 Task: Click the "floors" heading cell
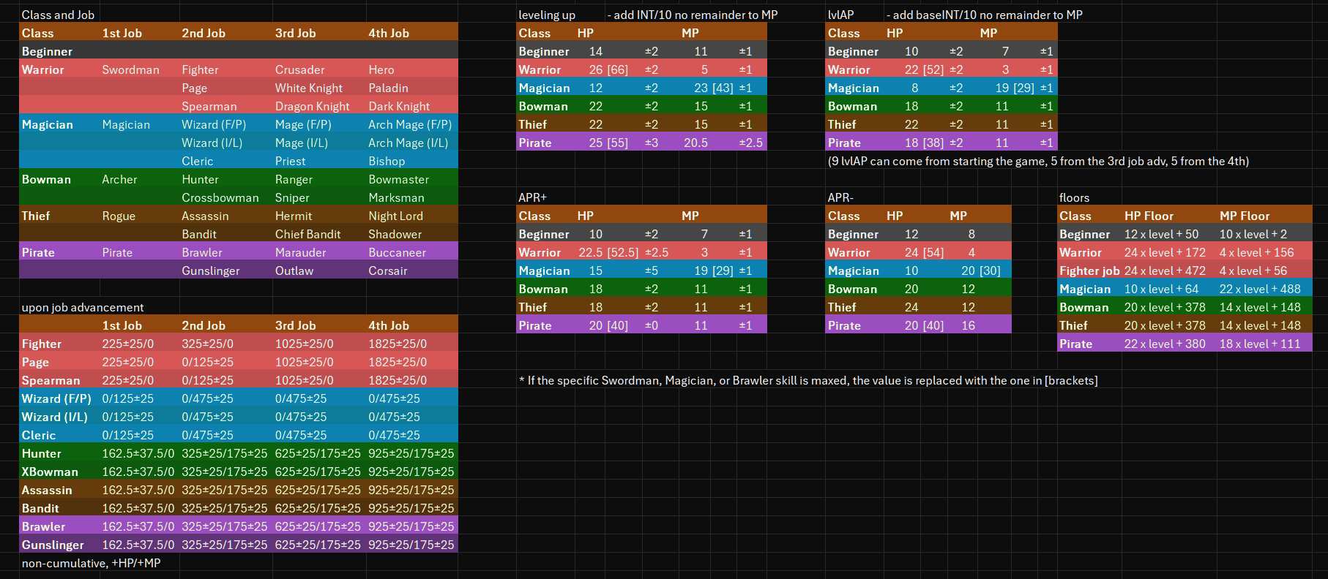(x=1074, y=197)
